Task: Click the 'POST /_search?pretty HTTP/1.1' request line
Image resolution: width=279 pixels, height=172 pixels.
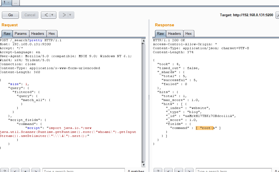Action: pyautogui.click(x=31, y=40)
